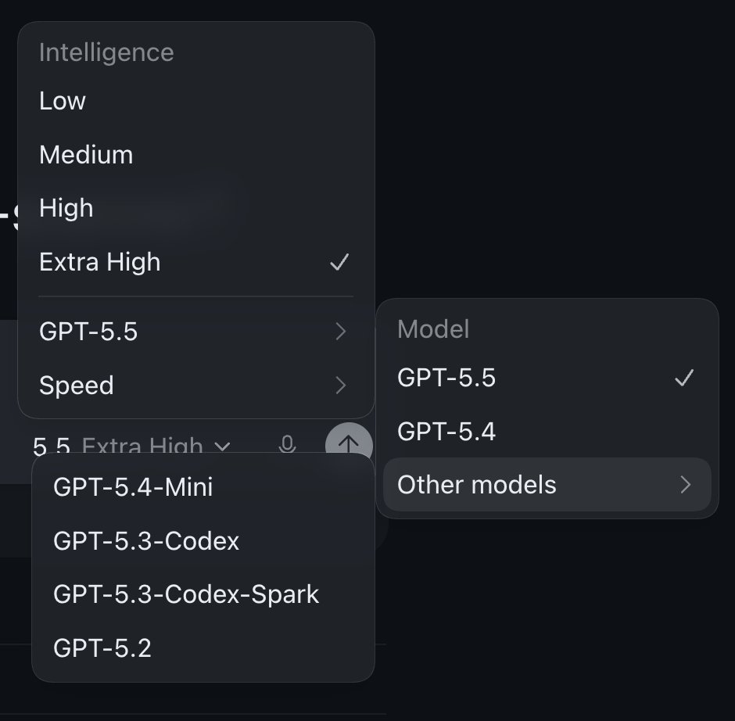Switch model to GPT-5.4
735x721 pixels.
click(x=547, y=432)
